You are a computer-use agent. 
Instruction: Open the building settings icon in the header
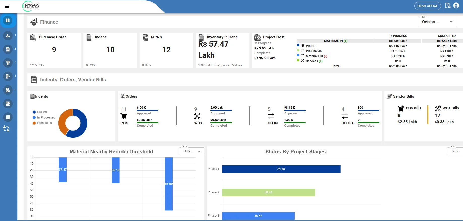(x=447, y=6)
